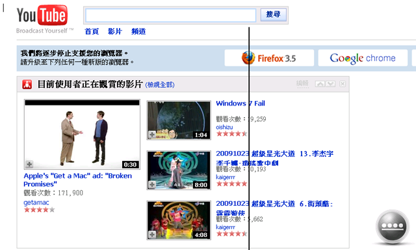Open the Windows 7 Fail title link
This screenshot has height=250, width=416.
[x=240, y=104]
